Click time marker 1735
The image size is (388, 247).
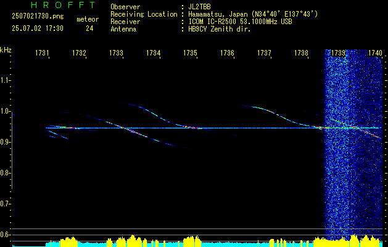190,53
